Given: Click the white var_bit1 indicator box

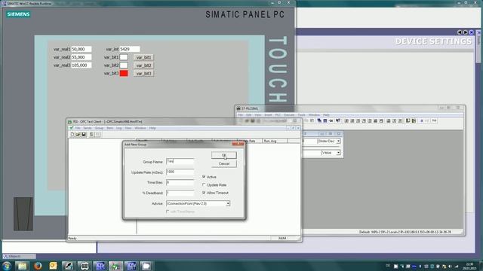Looking at the screenshot, I should point(124,57).
